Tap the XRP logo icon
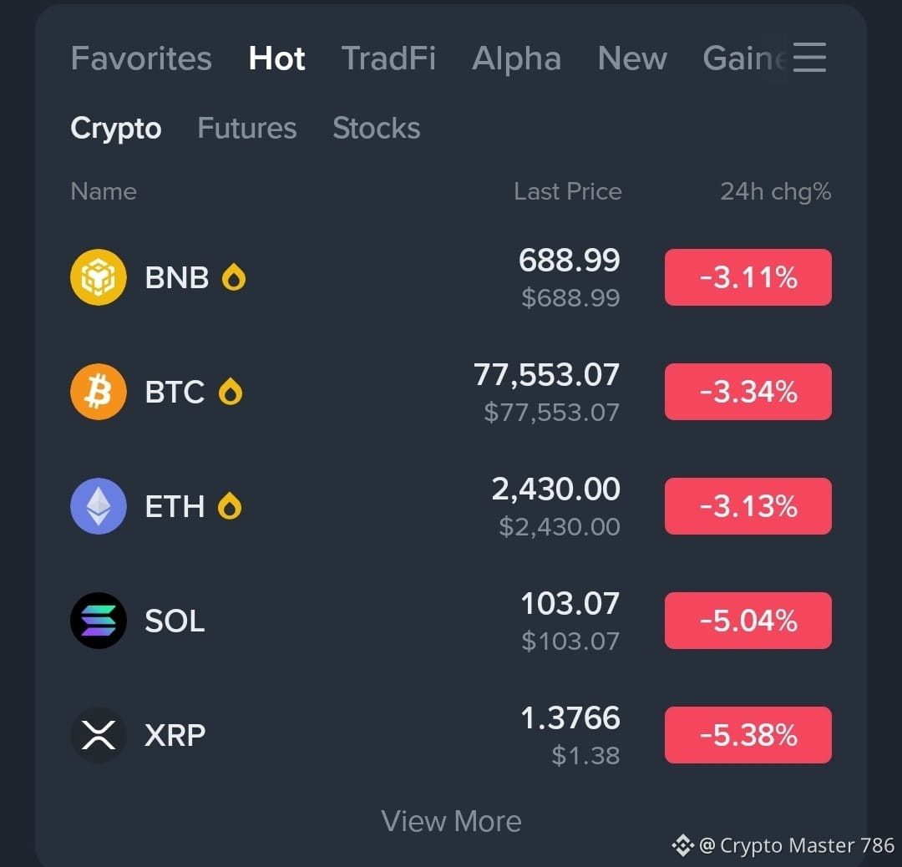 [99, 735]
